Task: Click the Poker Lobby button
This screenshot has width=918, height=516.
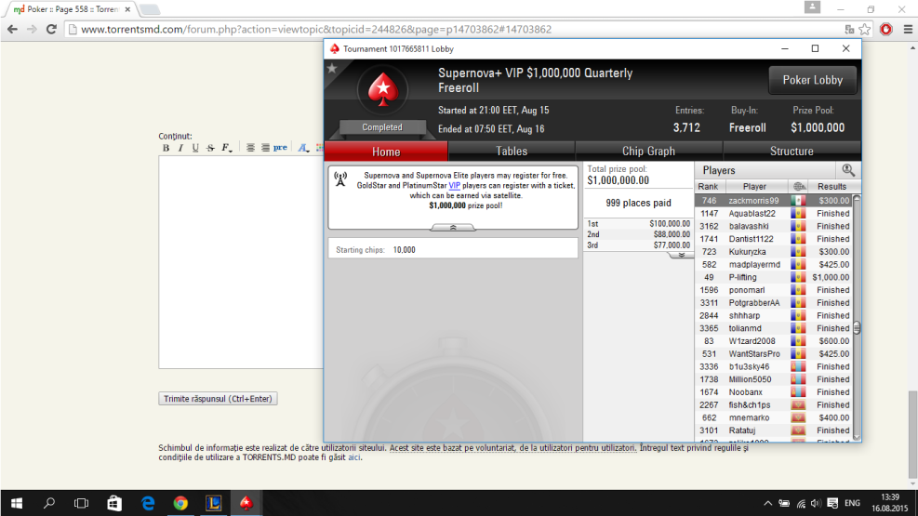Action: click(x=812, y=80)
